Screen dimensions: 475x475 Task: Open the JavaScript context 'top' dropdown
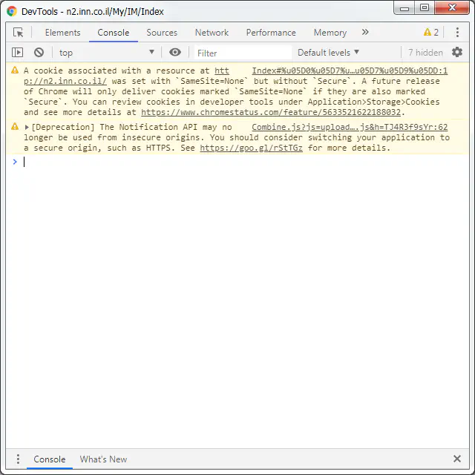(106, 53)
